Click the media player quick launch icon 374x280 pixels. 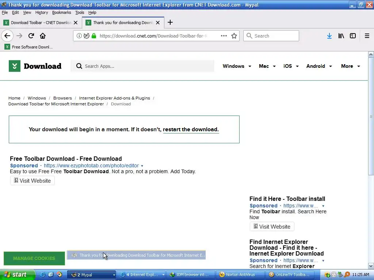pyautogui.click(x=59, y=275)
